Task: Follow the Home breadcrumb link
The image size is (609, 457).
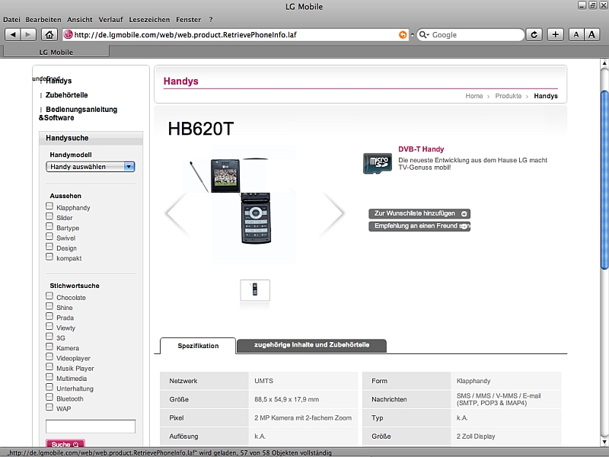Action: point(474,96)
